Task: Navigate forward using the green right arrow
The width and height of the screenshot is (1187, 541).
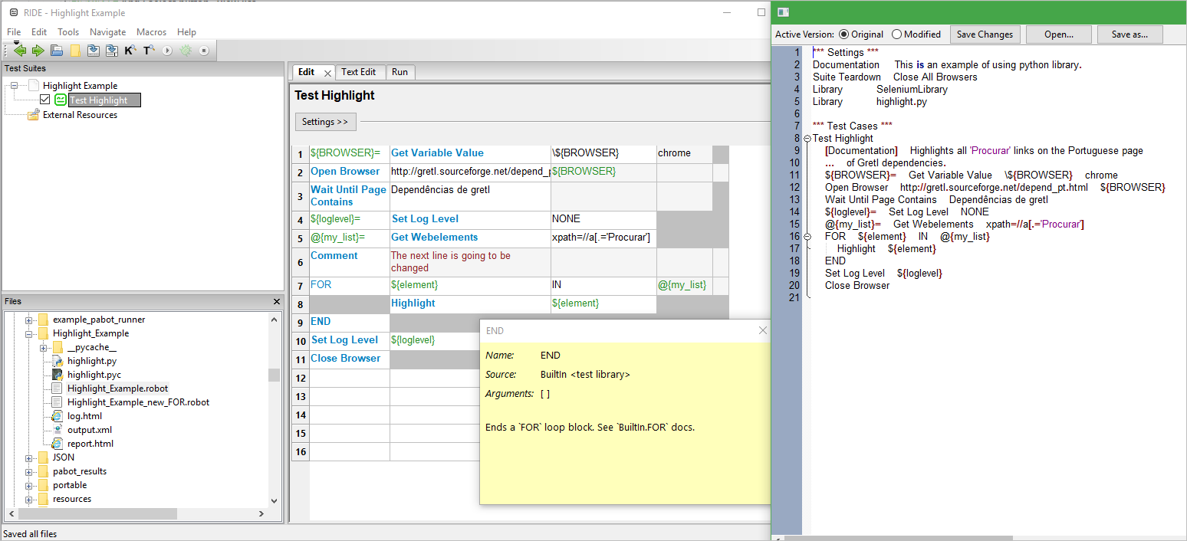Action: [38, 51]
